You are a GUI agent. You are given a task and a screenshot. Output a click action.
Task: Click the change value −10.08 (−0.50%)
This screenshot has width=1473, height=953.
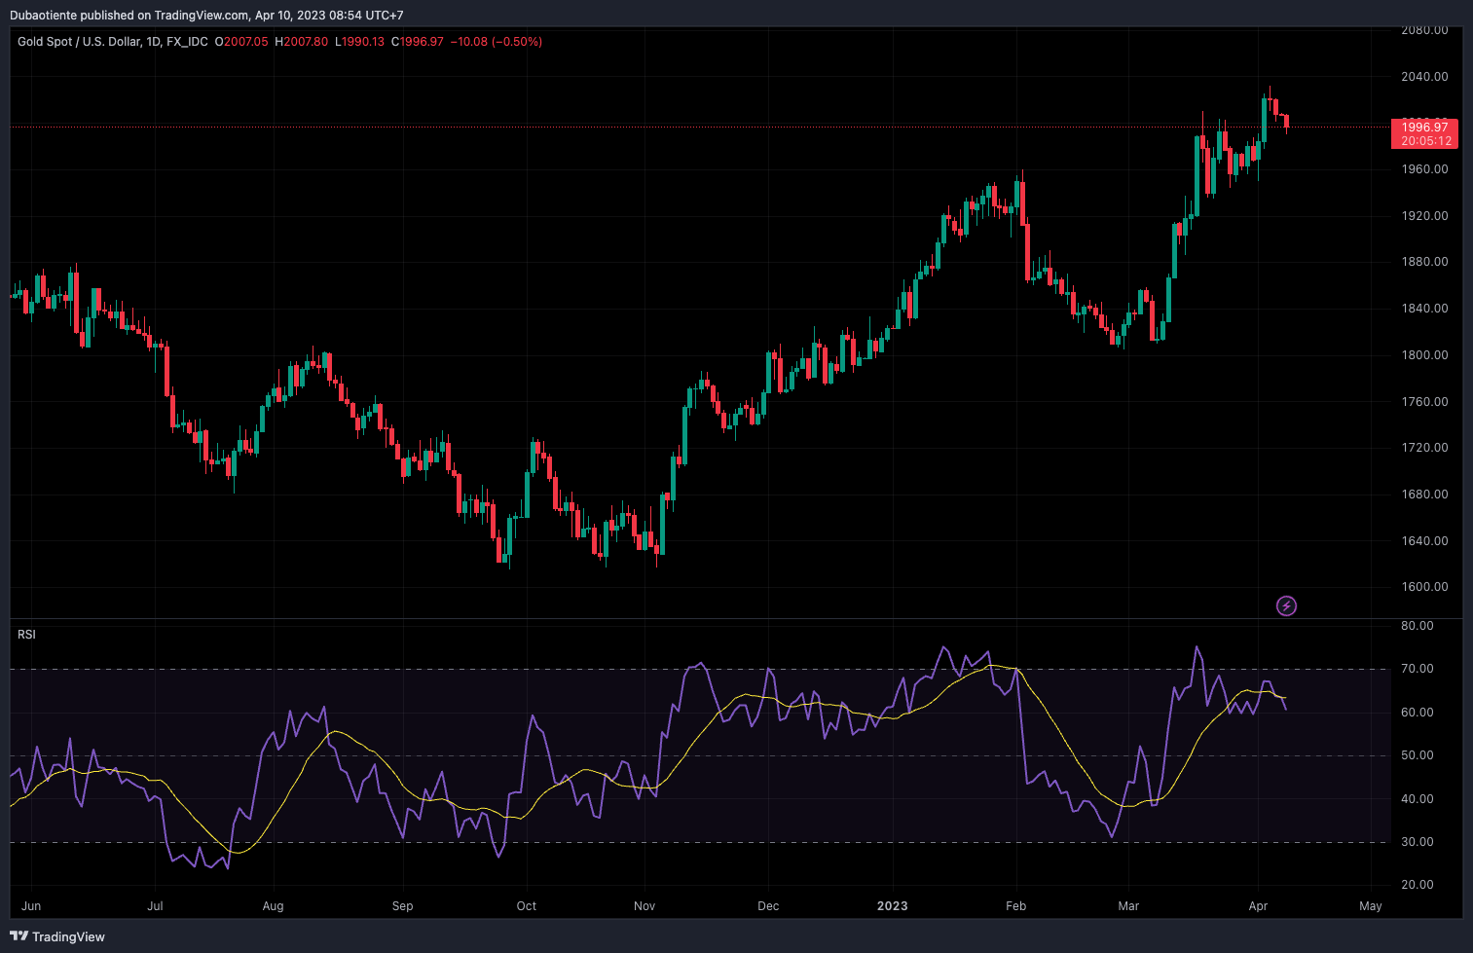coord(497,42)
